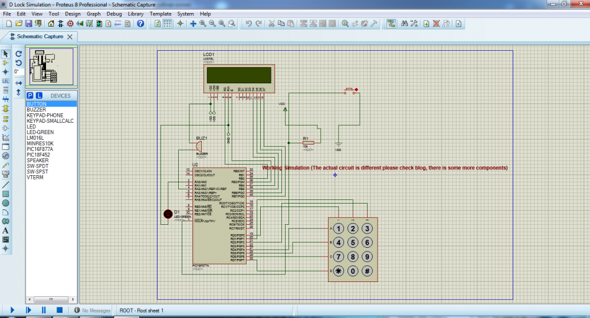590x318 pixels.
Task: Open the Library menu
Action: 135,14
